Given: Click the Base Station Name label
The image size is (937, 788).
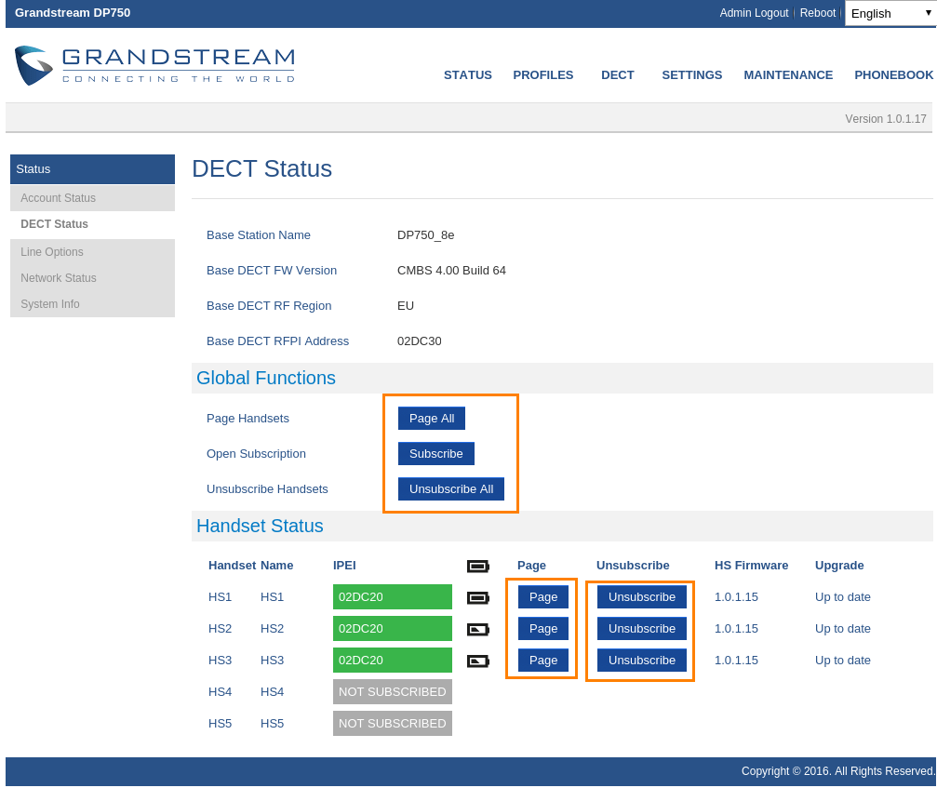Looking at the screenshot, I should pyautogui.click(x=259, y=235).
